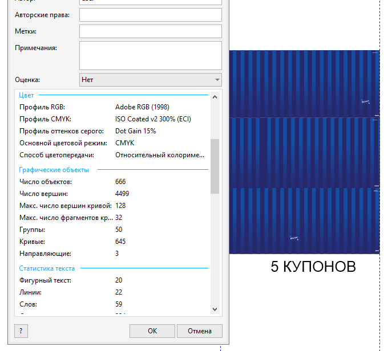The image size is (384, 351).
Task: Click the Число объектов value 666
Action: point(120,182)
